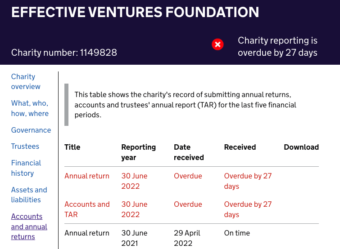The height and width of the screenshot is (249, 340).
Task: Click the 29 April 2022 date cell
Action: 187,238
